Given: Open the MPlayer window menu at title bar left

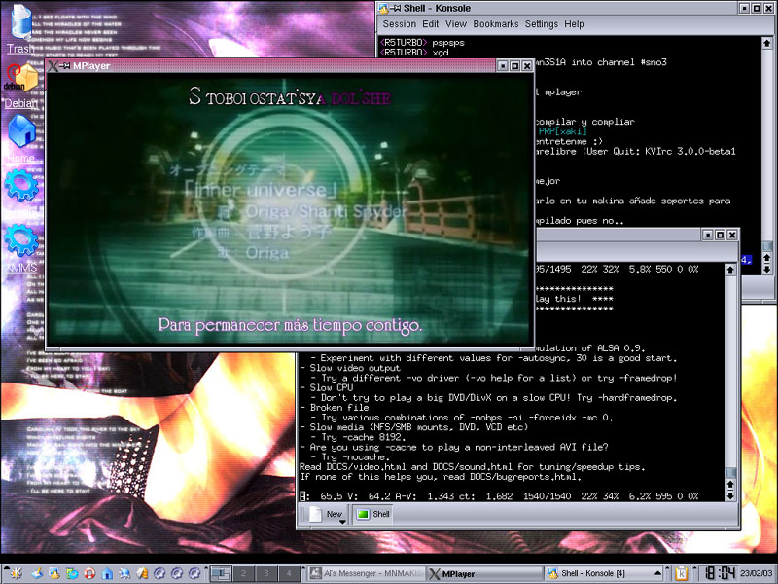Looking at the screenshot, I should point(54,66).
